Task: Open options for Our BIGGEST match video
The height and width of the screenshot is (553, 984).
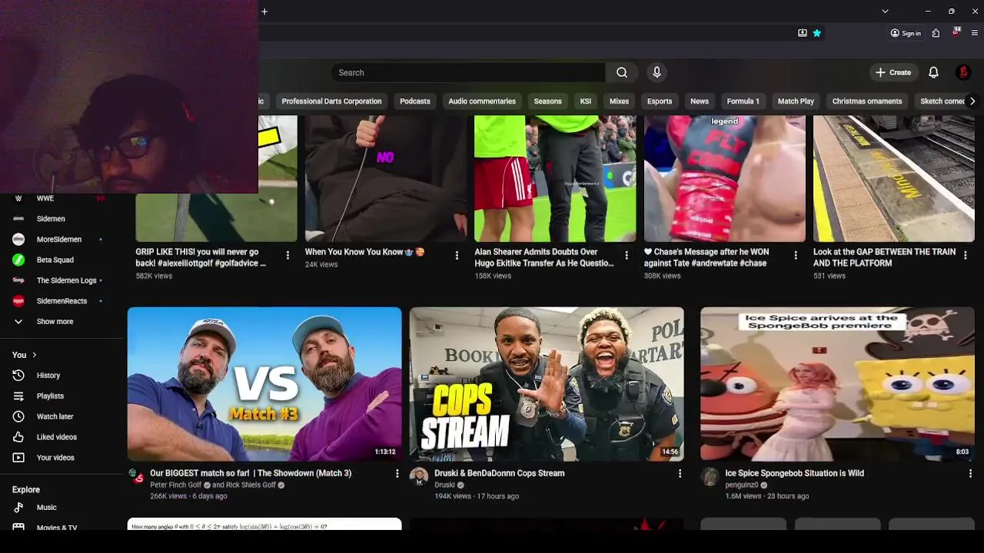Action: click(x=397, y=474)
